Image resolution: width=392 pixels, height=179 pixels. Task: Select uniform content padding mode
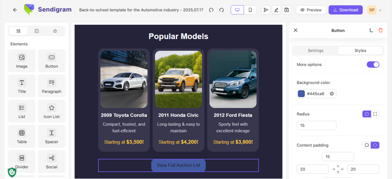click(367, 145)
